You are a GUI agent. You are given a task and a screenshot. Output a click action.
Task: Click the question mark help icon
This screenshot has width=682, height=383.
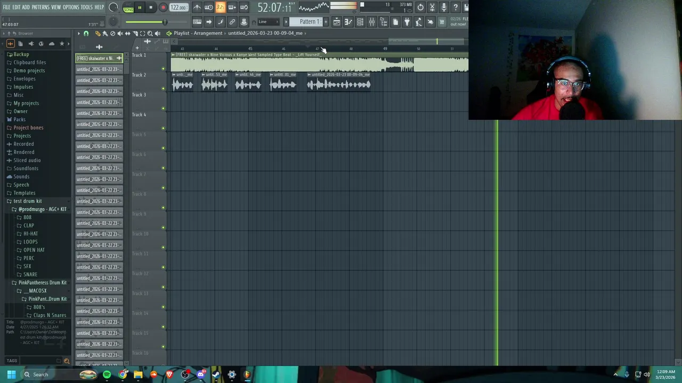(x=456, y=7)
